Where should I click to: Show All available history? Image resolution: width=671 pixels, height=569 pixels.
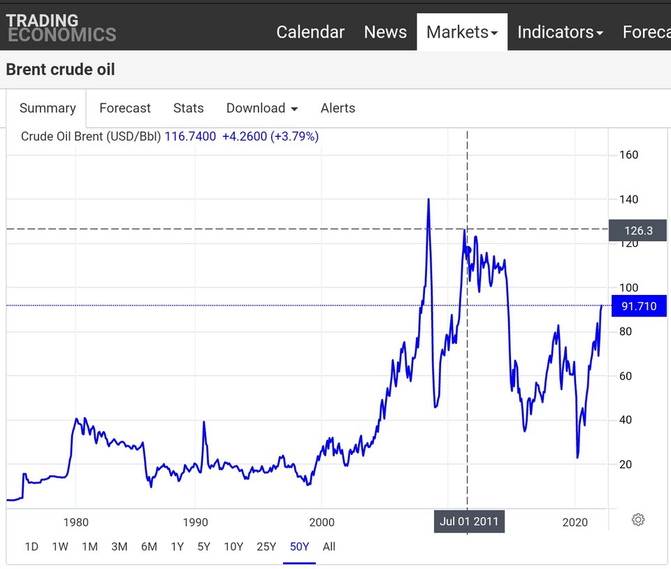point(329,547)
